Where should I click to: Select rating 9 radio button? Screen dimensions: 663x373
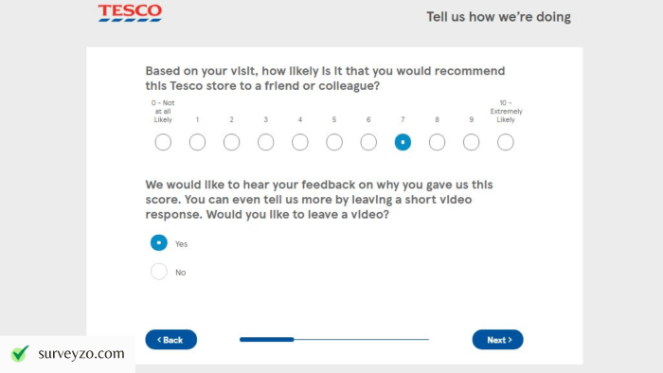[471, 142]
